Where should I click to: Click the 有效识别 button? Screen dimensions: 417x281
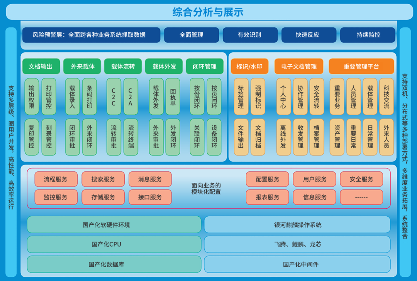(249, 35)
